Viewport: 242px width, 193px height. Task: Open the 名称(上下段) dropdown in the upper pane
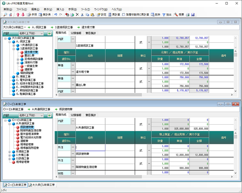(x=42, y=33)
